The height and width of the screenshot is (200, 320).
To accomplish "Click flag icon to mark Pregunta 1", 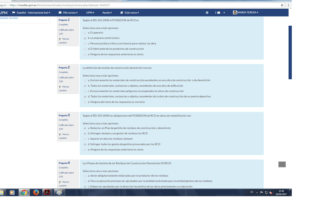I will 60,39.
